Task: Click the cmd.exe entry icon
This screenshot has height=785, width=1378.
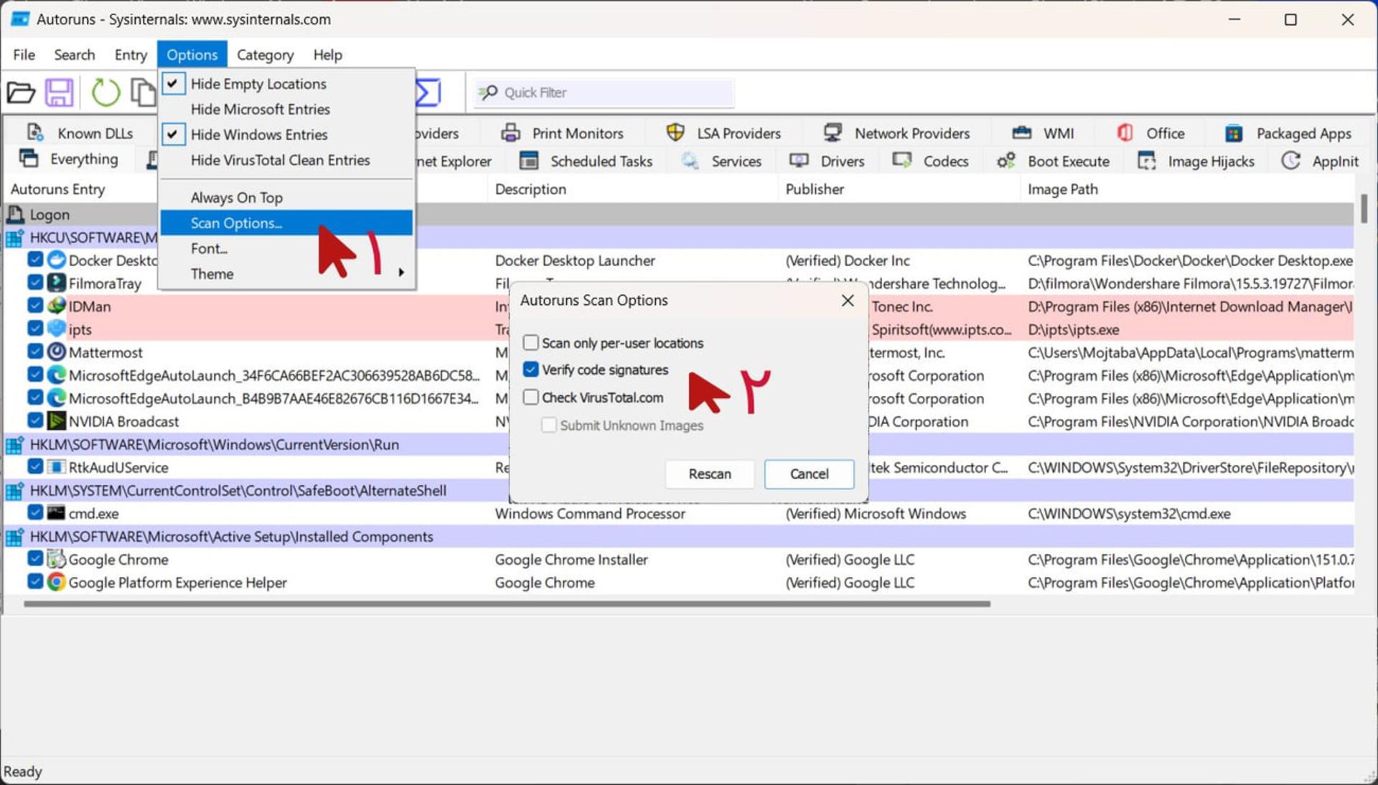Action: (57, 513)
